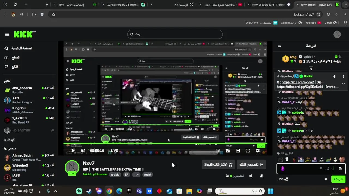Expand the gift leaderboard chevron
The image size is (349, 196).
(311, 68)
